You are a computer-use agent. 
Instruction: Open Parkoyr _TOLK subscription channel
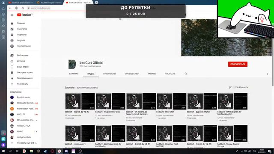click(24, 126)
